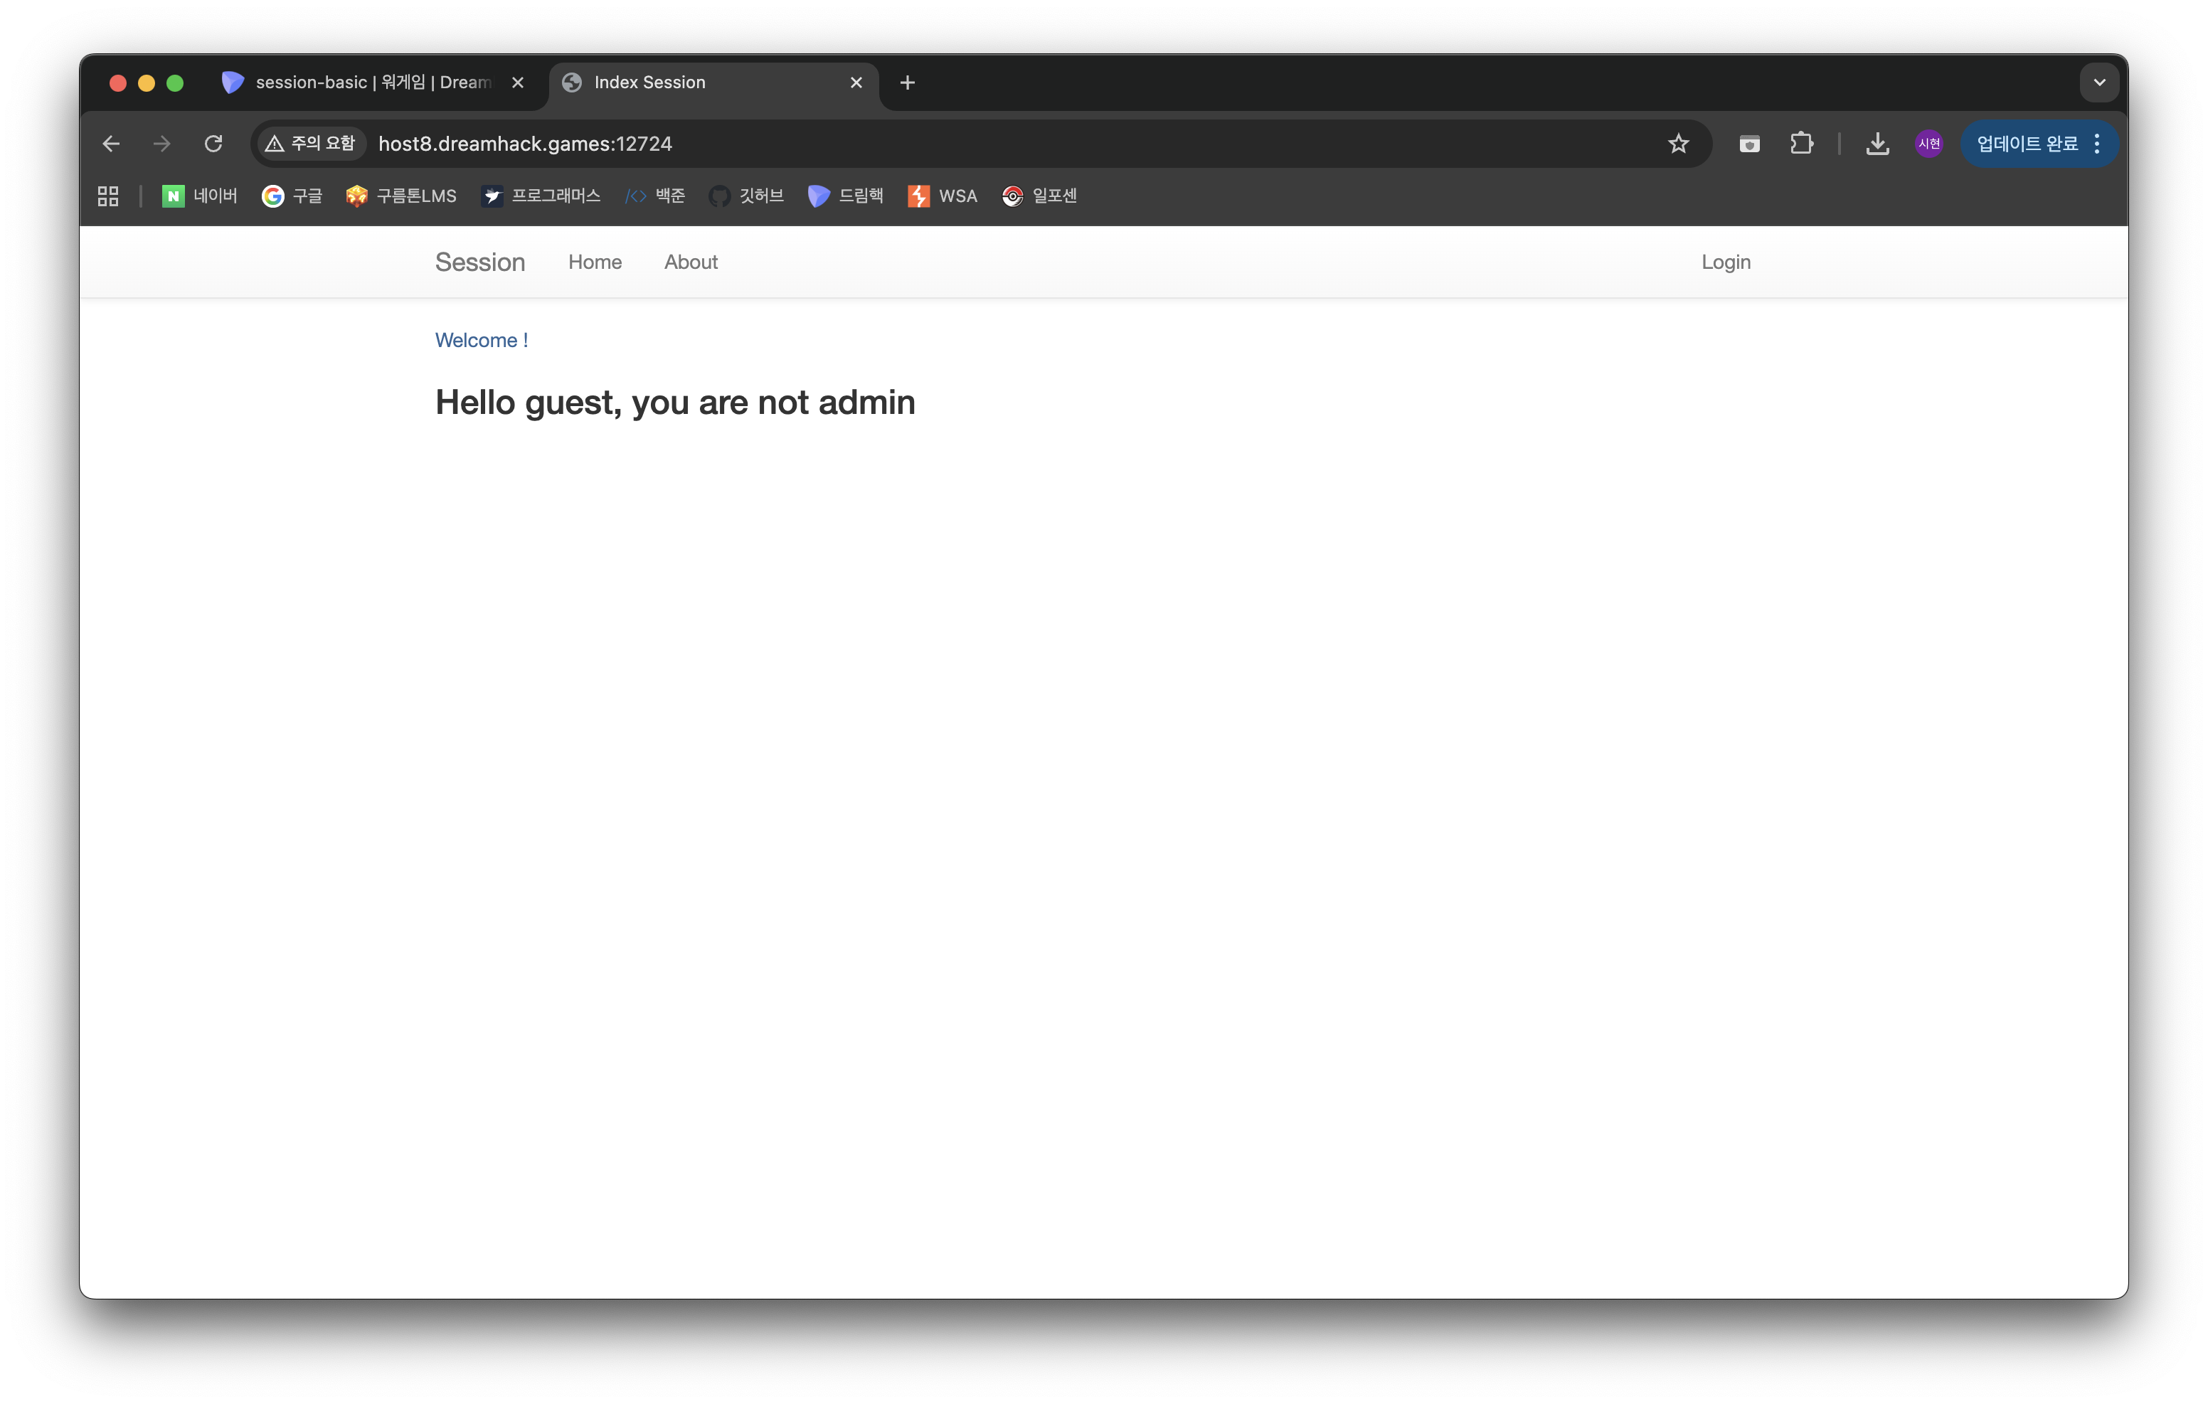Click the Session brand logo text
This screenshot has width=2208, height=1404.
coord(479,262)
